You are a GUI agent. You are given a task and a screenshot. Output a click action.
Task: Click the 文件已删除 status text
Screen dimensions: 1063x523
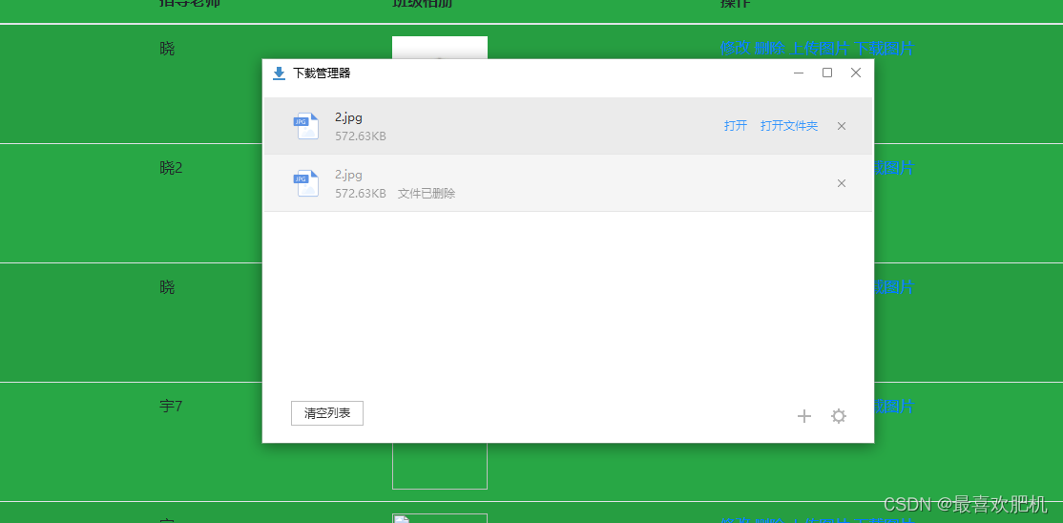(x=427, y=194)
